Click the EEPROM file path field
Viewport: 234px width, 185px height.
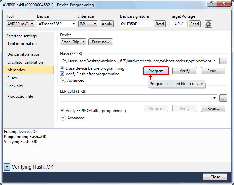pyautogui.click(x=136, y=98)
